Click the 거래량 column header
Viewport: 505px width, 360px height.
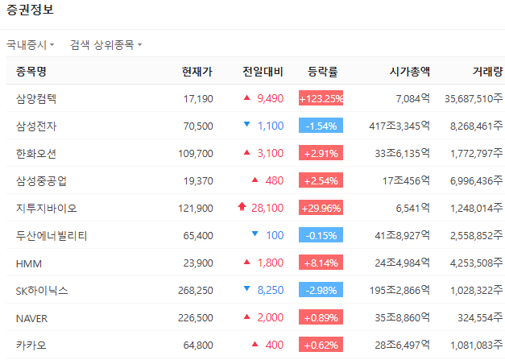click(487, 71)
